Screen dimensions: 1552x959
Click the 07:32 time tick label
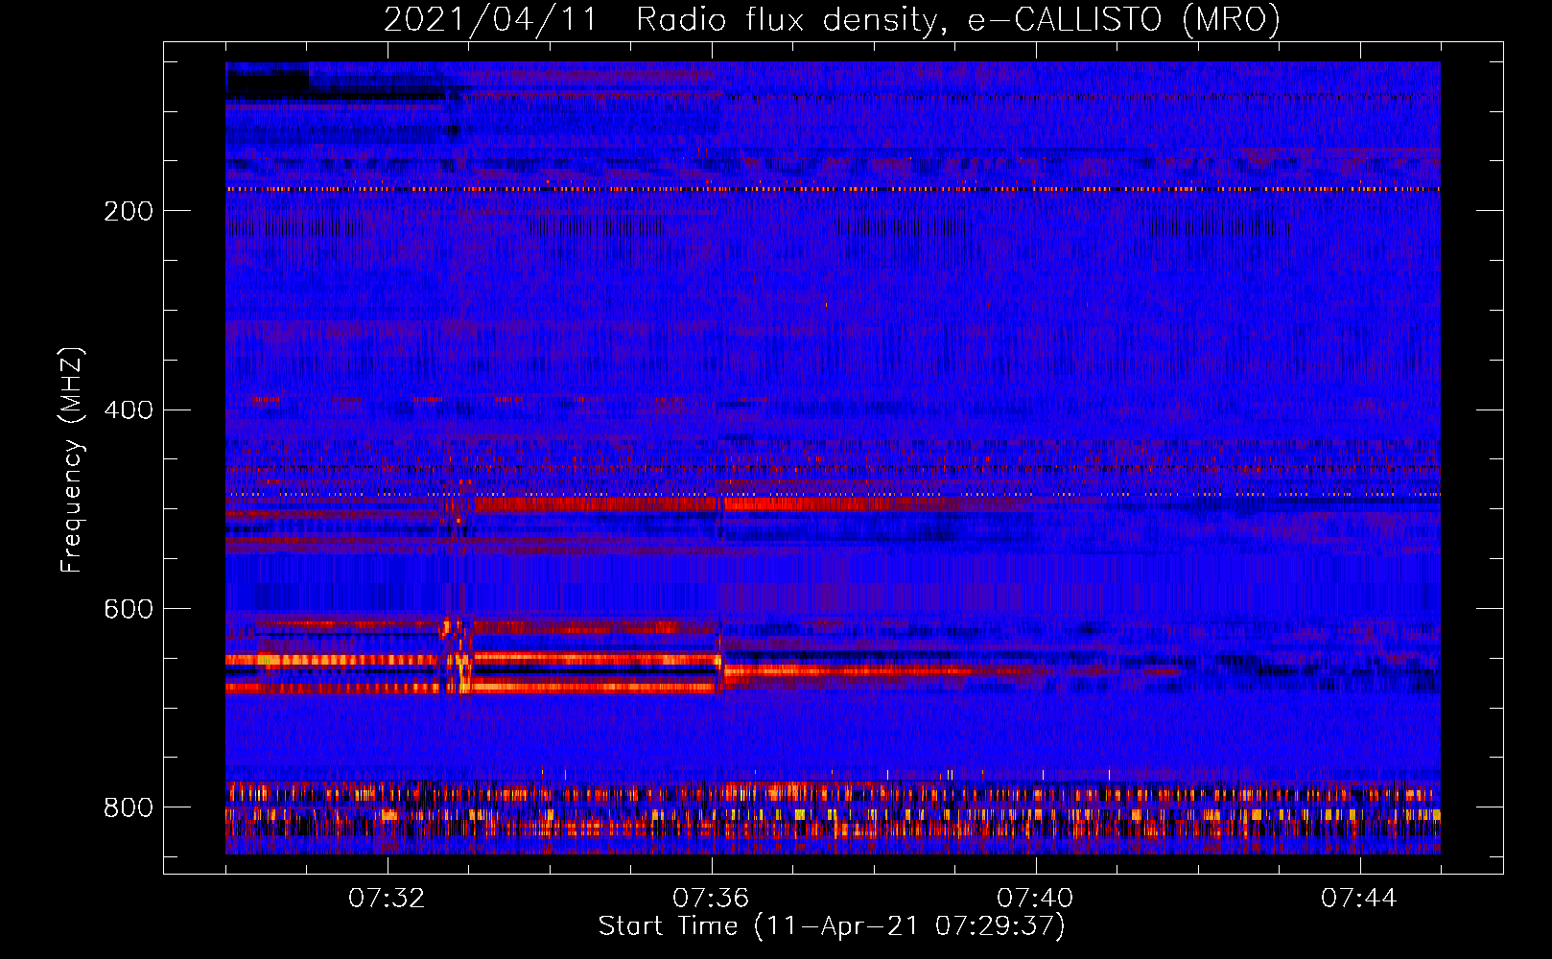(x=387, y=899)
